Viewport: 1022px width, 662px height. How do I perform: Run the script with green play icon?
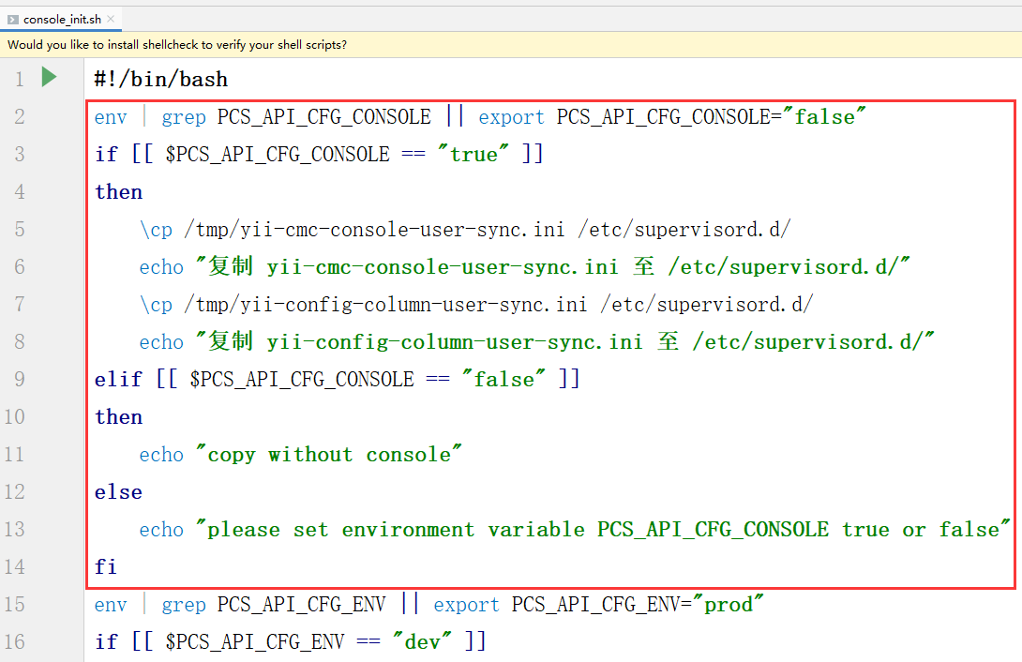tap(50, 78)
